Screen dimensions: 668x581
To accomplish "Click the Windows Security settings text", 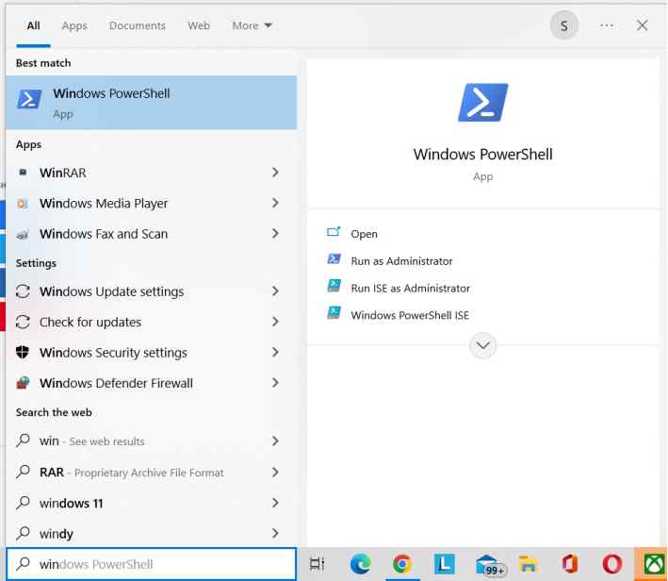I will click(x=113, y=353).
